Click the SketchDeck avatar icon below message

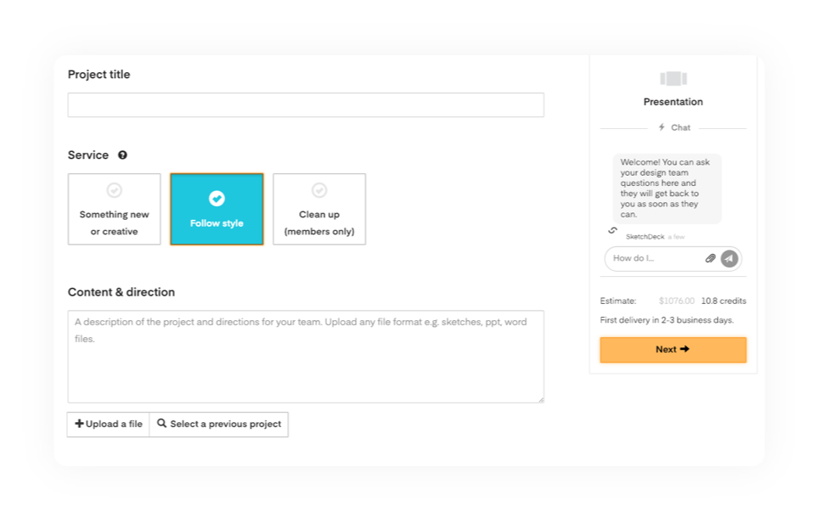(x=613, y=230)
